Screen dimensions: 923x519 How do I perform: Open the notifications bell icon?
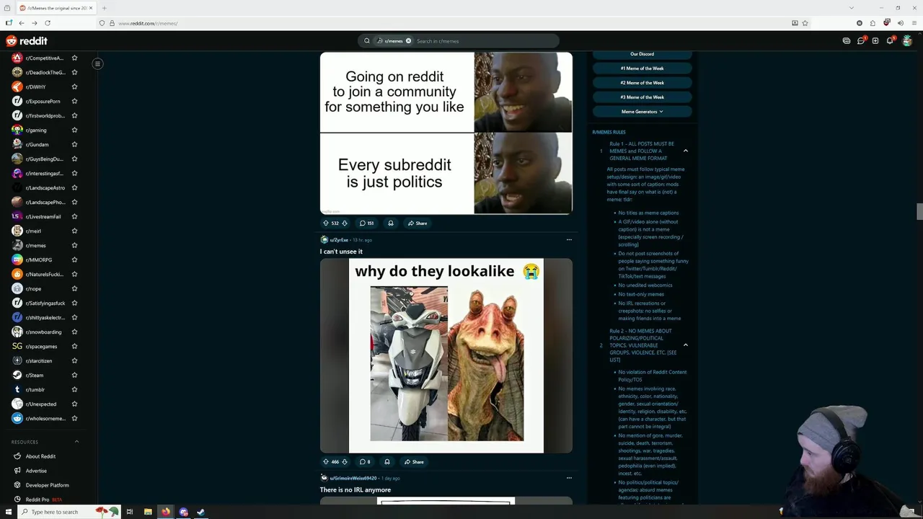tap(890, 41)
